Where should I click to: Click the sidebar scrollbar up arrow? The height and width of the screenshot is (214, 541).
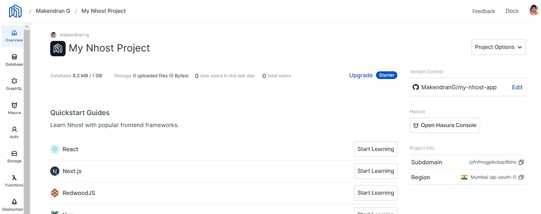point(27,26)
